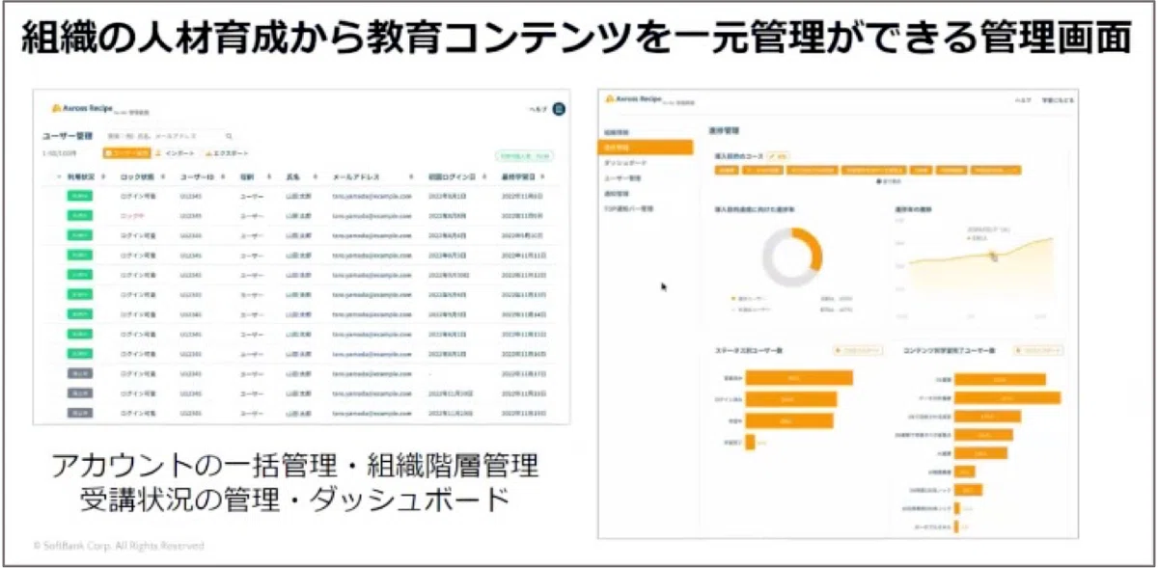Sort by 役割 column arrow
1158x568 pixels.
267,177
